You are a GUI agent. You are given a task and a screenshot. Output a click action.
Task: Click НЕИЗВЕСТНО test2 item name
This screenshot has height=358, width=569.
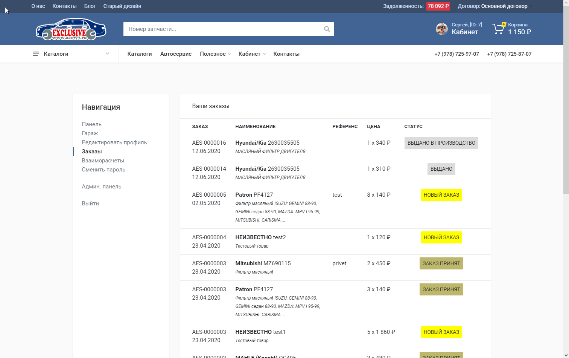[x=260, y=237]
